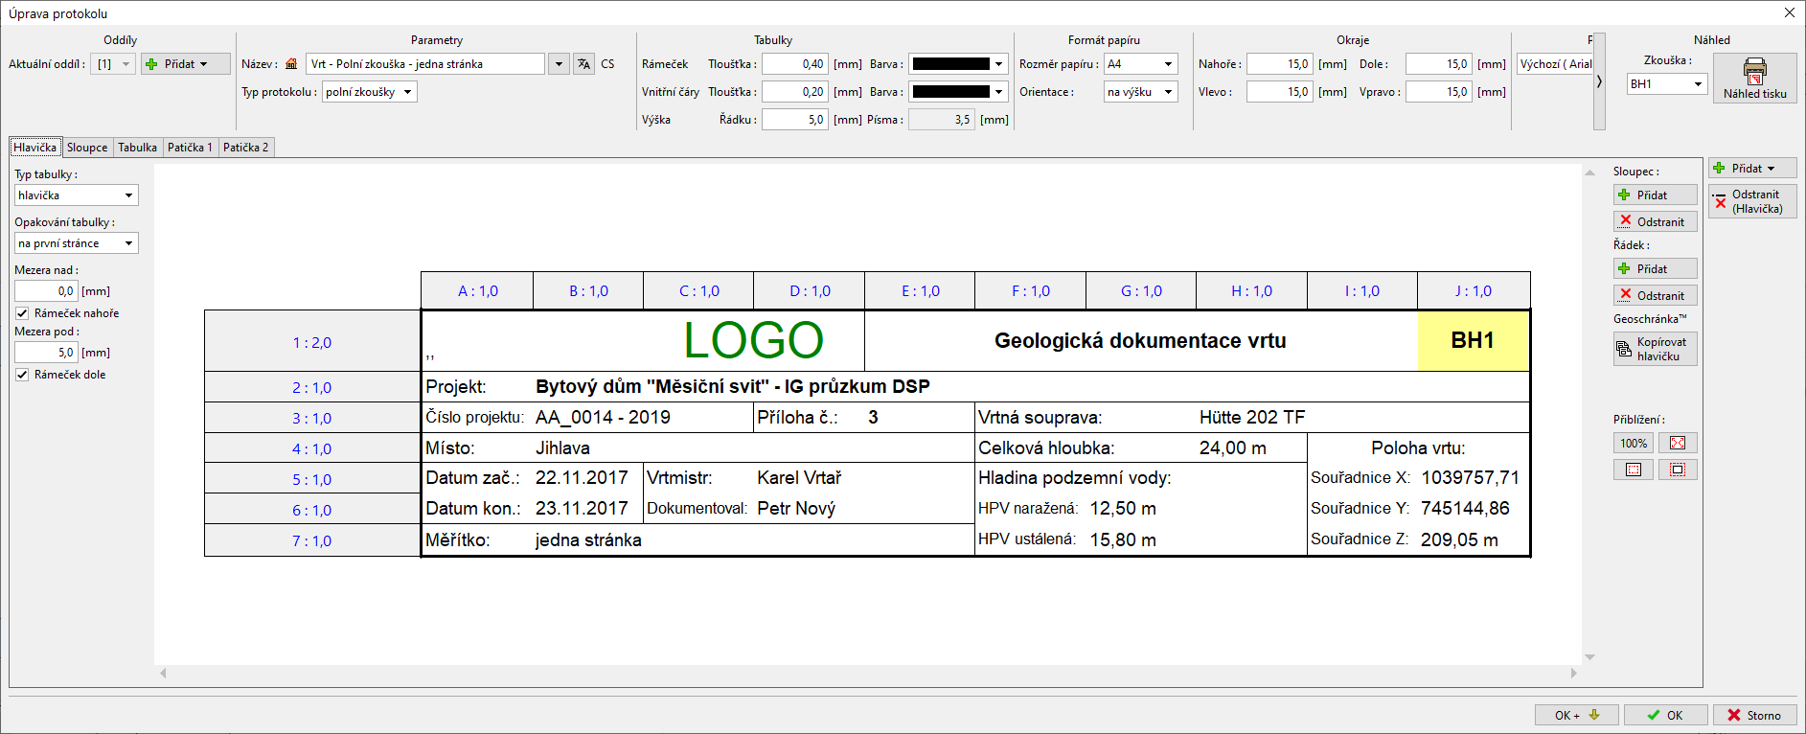
Task: Click the preview scroll-down arrow
Action: click(x=1590, y=657)
